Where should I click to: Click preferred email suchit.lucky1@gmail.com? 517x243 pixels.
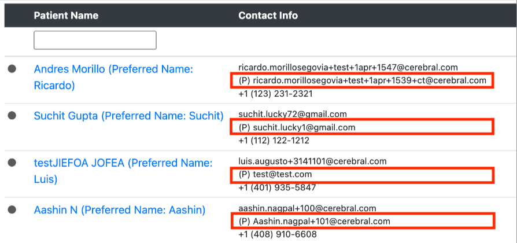pyautogui.click(x=297, y=127)
